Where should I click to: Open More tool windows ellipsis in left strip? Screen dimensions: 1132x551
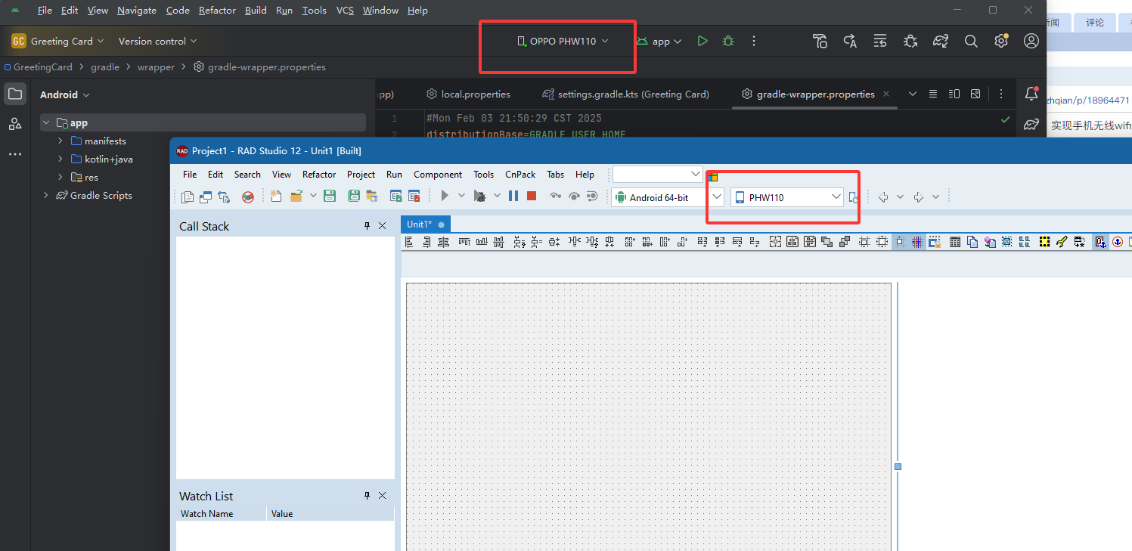(15, 154)
